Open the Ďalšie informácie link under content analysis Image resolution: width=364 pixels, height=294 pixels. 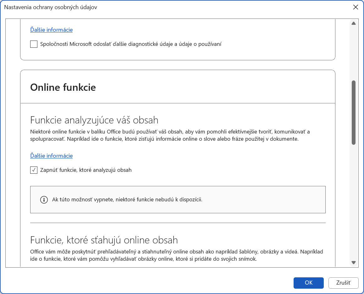pyautogui.click(x=51, y=156)
